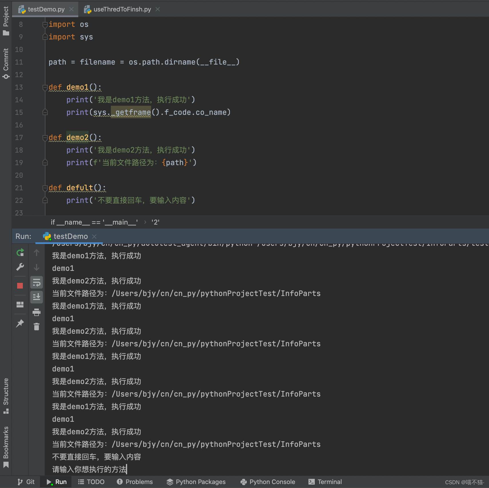Screen dimensions: 489x488
Task: Click the demo2 function name on line 17
Action: click(77, 137)
